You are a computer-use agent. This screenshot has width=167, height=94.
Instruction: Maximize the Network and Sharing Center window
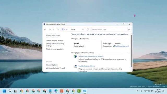click(123, 24)
